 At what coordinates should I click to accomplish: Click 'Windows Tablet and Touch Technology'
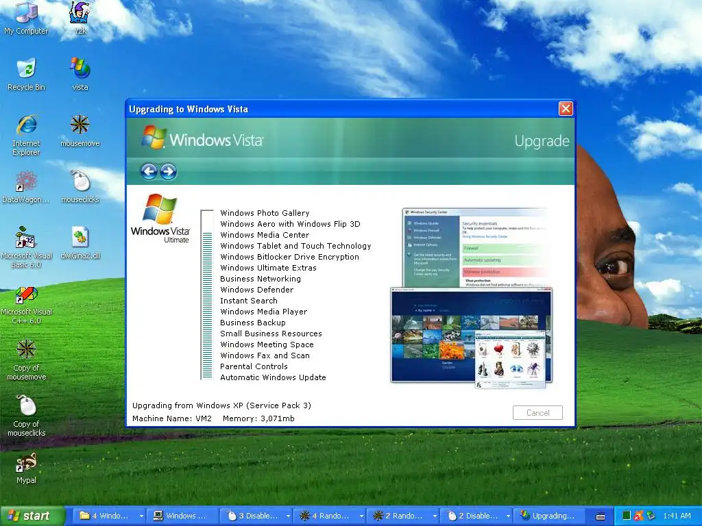[295, 246]
